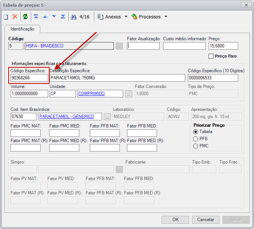
Task: Click the Fator PV MED field
Action: 62,186
